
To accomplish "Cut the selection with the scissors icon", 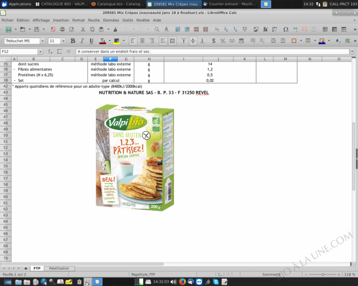I will point(83,29).
